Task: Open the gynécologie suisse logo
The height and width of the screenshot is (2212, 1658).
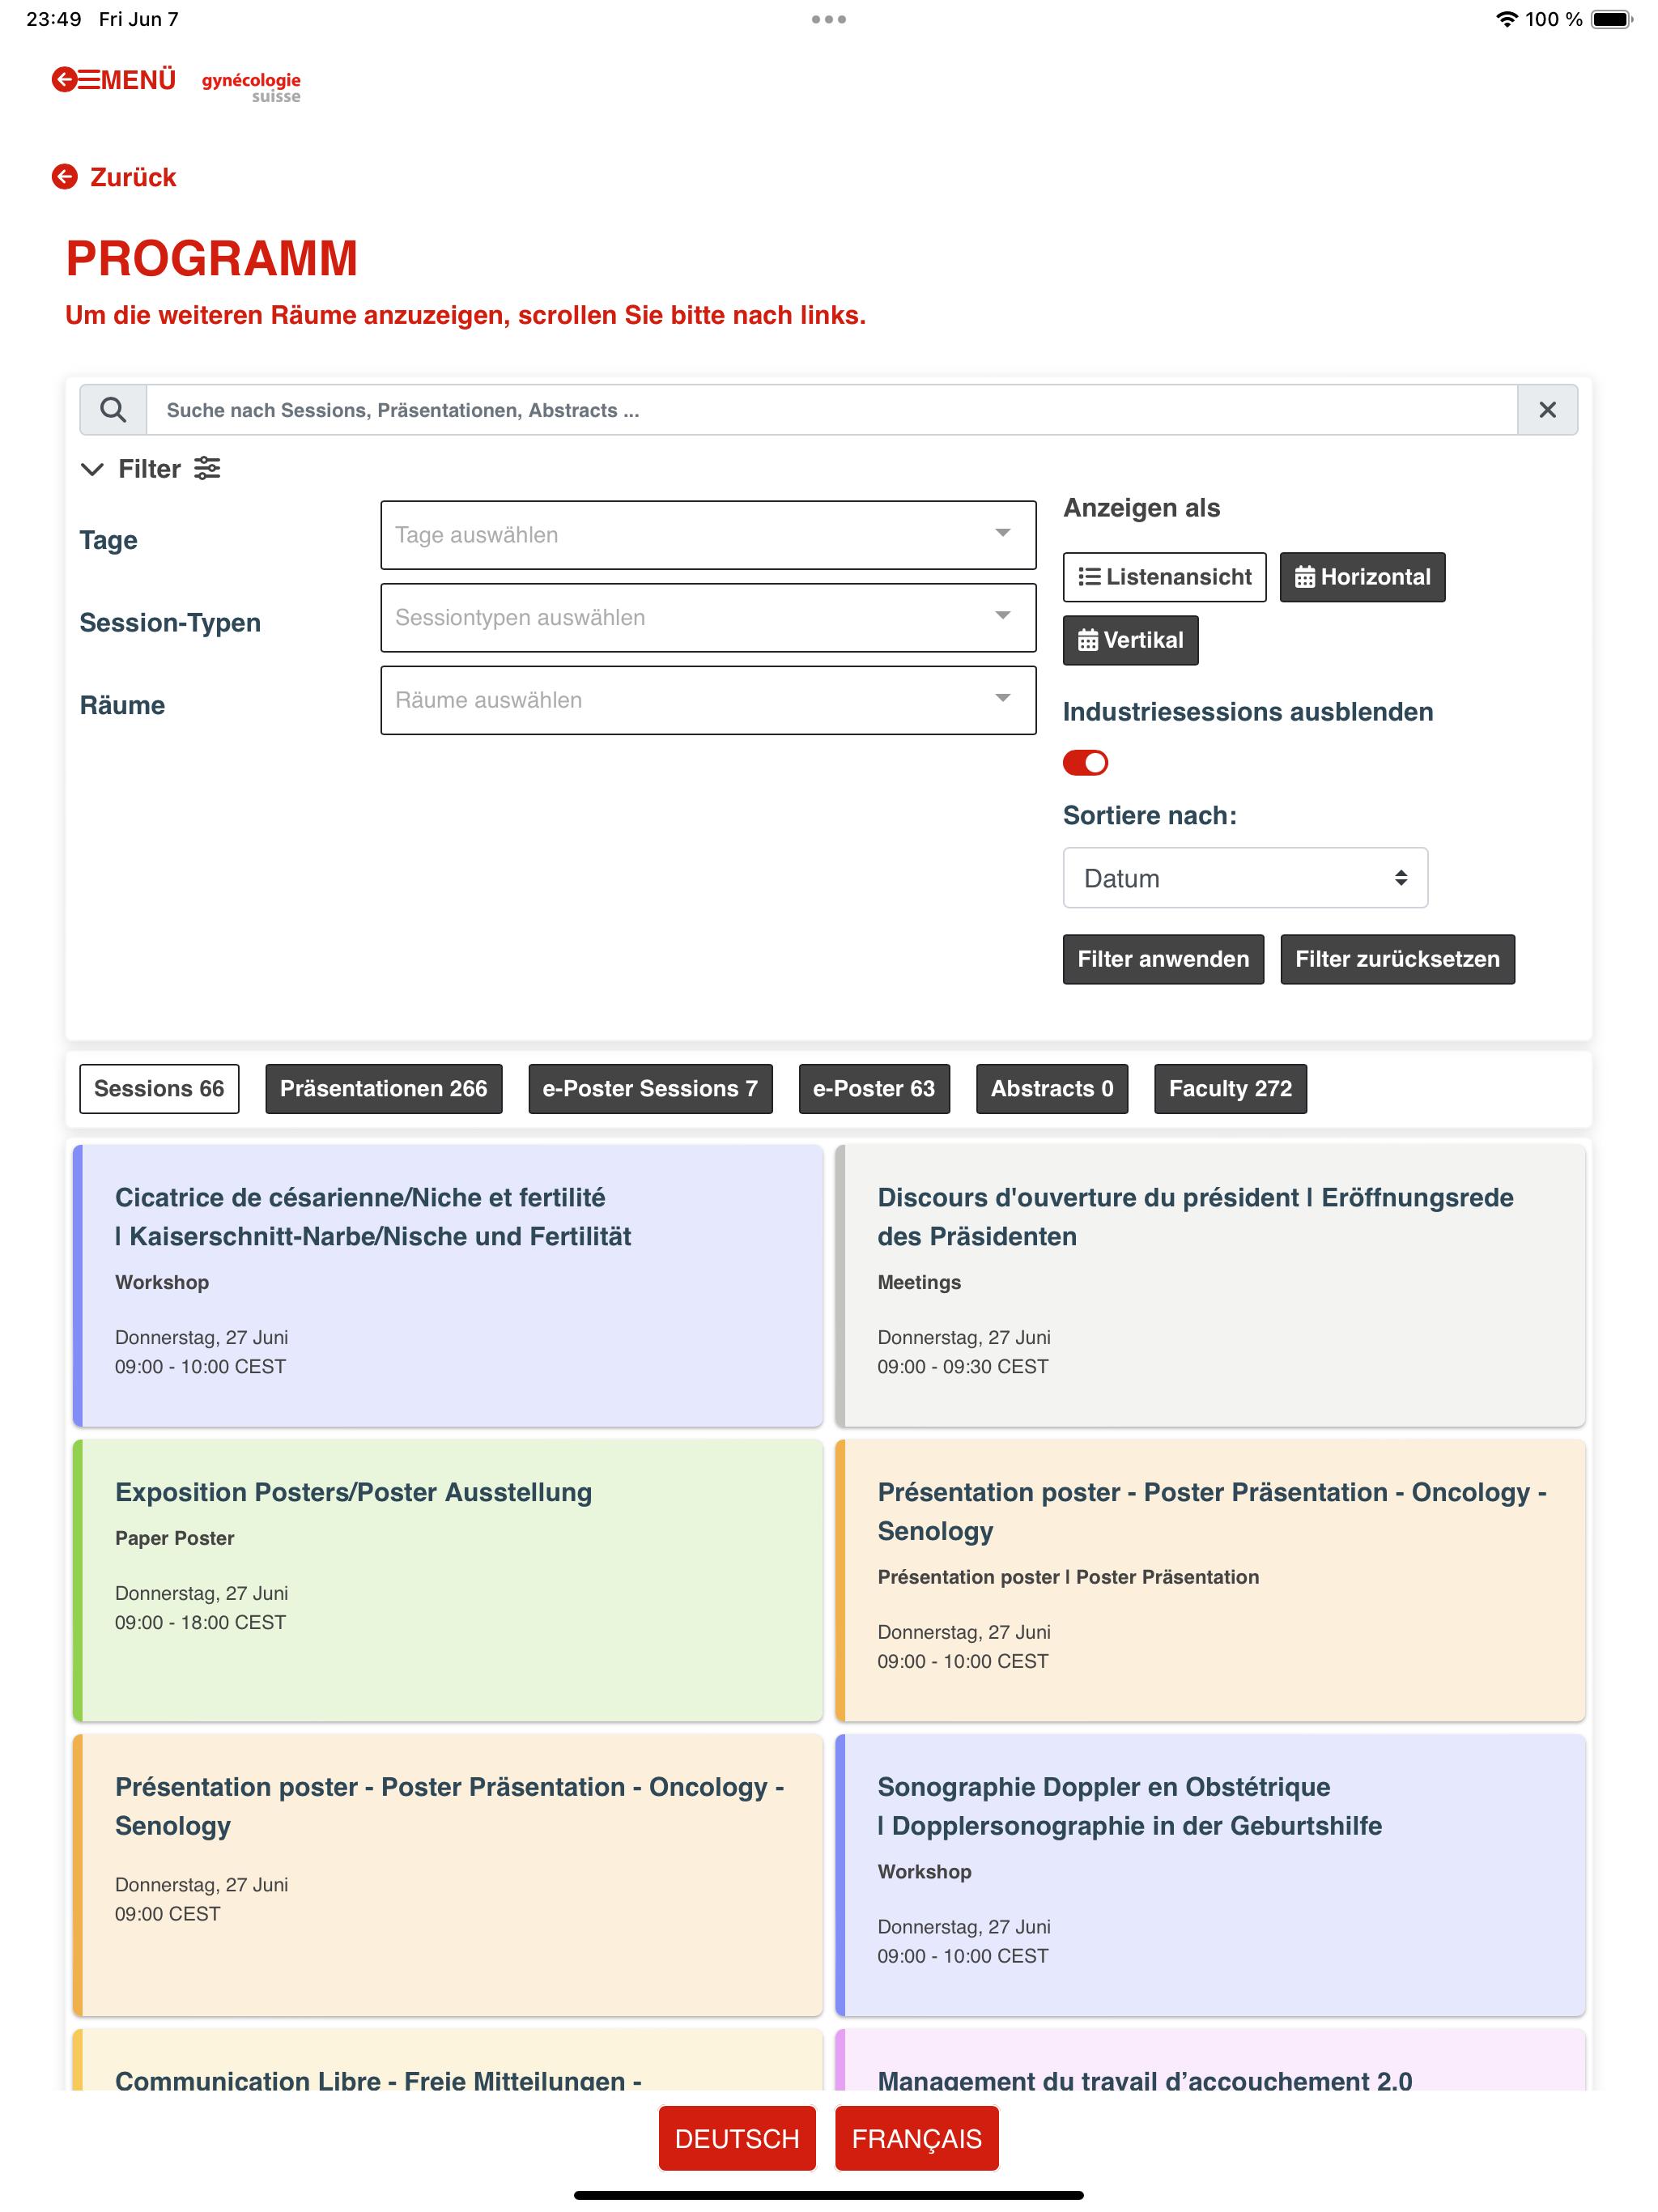Action: coord(251,87)
